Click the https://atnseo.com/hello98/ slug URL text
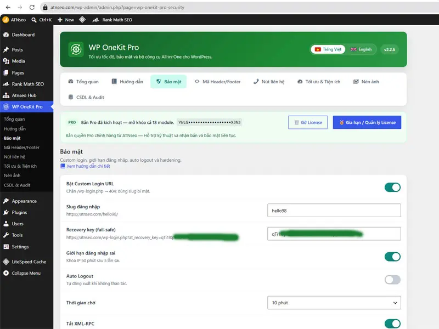Screen dimensions: 439x329 coord(92,214)
